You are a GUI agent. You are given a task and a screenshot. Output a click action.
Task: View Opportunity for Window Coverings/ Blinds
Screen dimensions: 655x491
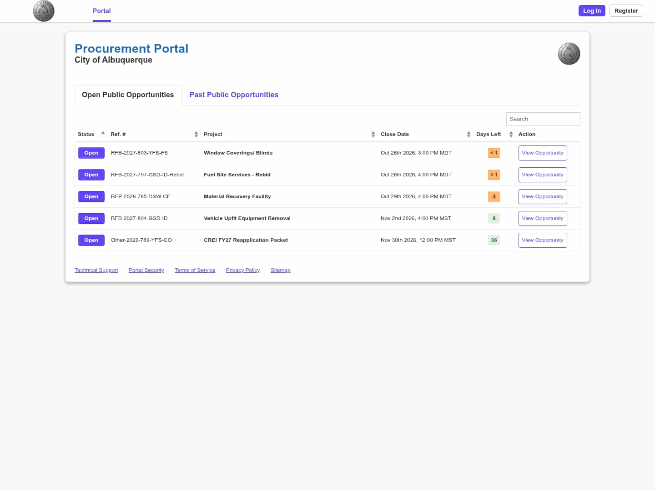543,153
